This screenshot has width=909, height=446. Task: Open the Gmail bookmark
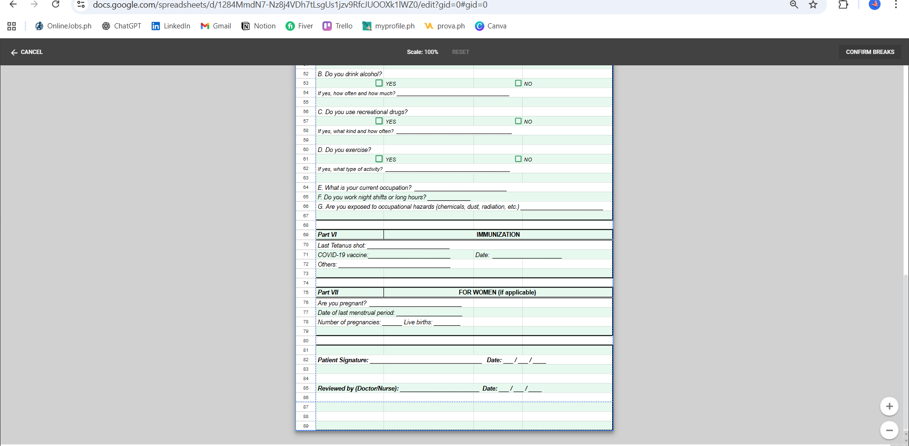click(x=215, y=26)
